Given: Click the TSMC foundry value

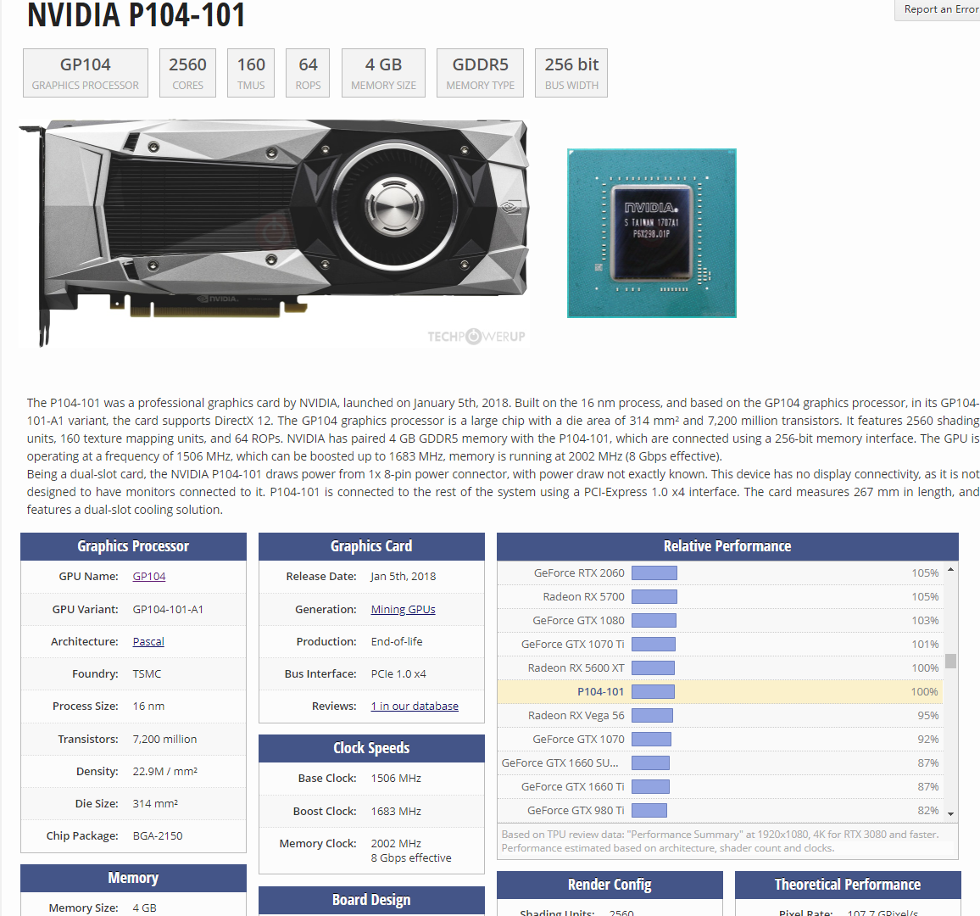Looking at the screenshot, I should coord(147,674).
